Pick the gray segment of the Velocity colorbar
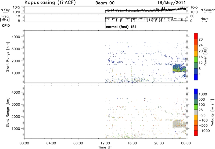The image size is (215, 149). point(196,112)
